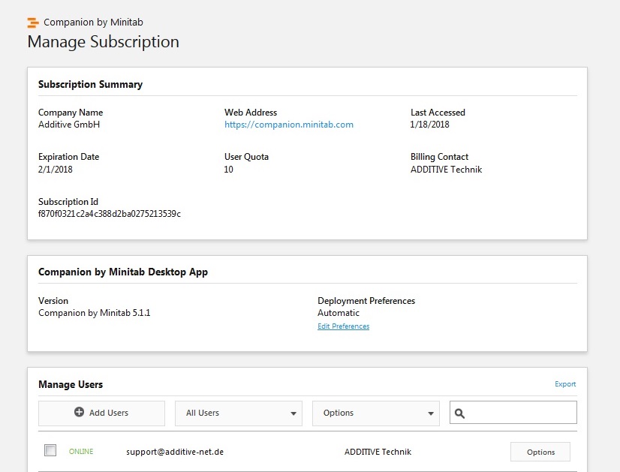The image size is (620, 472).
Task: Click the Subscription Id value f870f0321c2a4c388d2ba0275213539c
Action: (110, 214)
